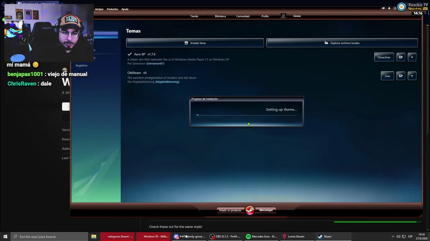The height and width of the screenshot is (241, 430).
Task: Open Lumia Stream from the taskbar
Action: click(297, 236)
